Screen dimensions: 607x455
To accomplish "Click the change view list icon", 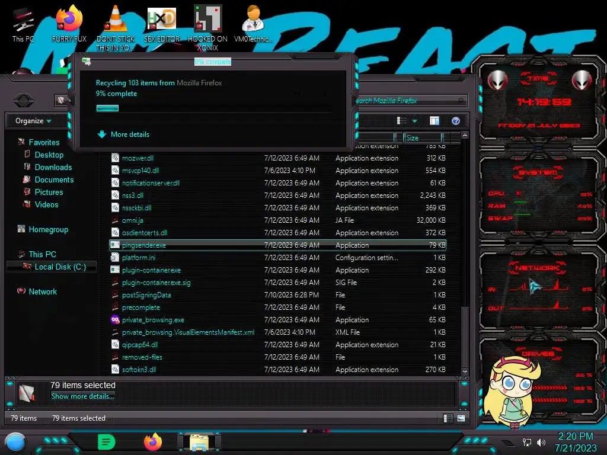I will [x=401, y=121].
